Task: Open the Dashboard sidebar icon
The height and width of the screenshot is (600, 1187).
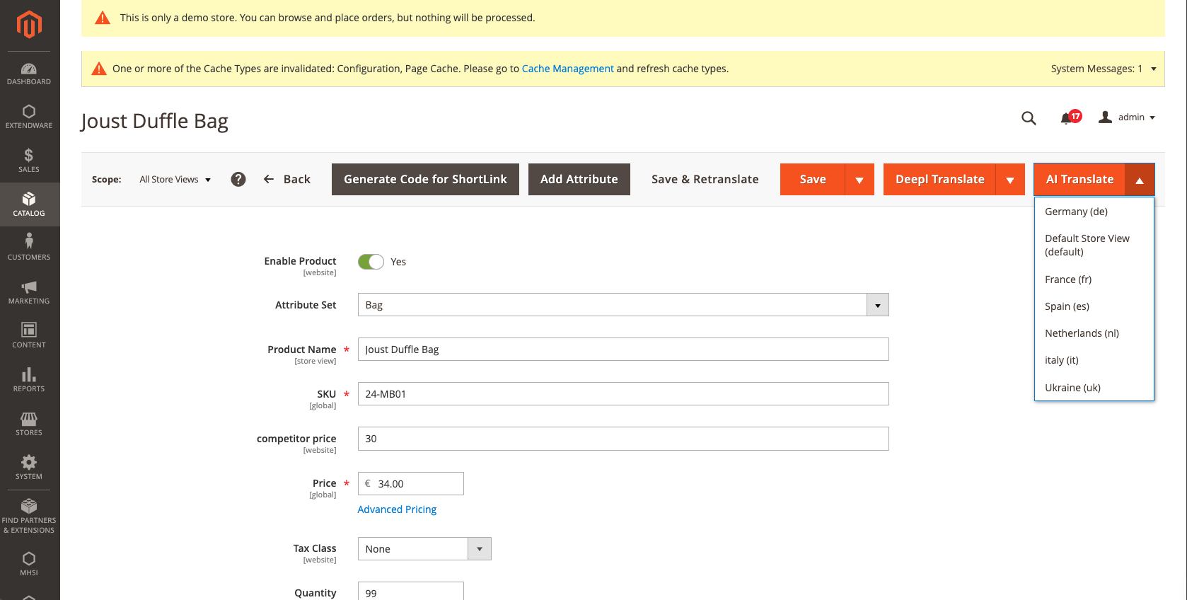Action: tap(29, 74)
